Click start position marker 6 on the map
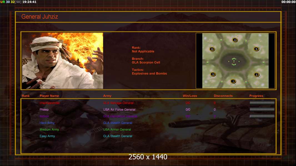This screenshot has height=166, width=296. click(x=212, y=49)
